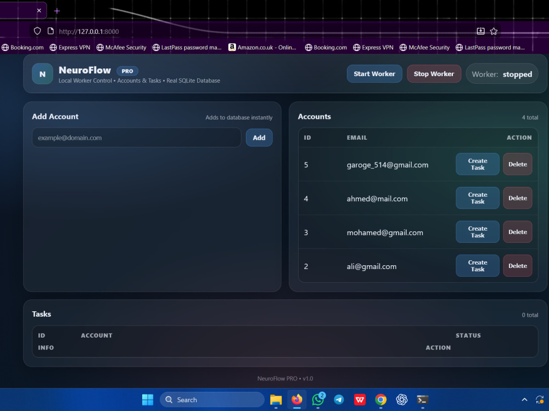Create Task for mohamed@gmail.com
The image size is (549, 411).
pos(478,232)
